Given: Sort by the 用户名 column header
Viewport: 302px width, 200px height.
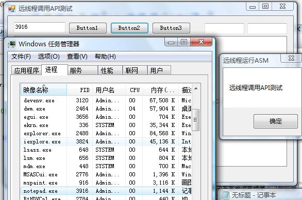Looking at the screenshot, I should (x=109, y=90).
